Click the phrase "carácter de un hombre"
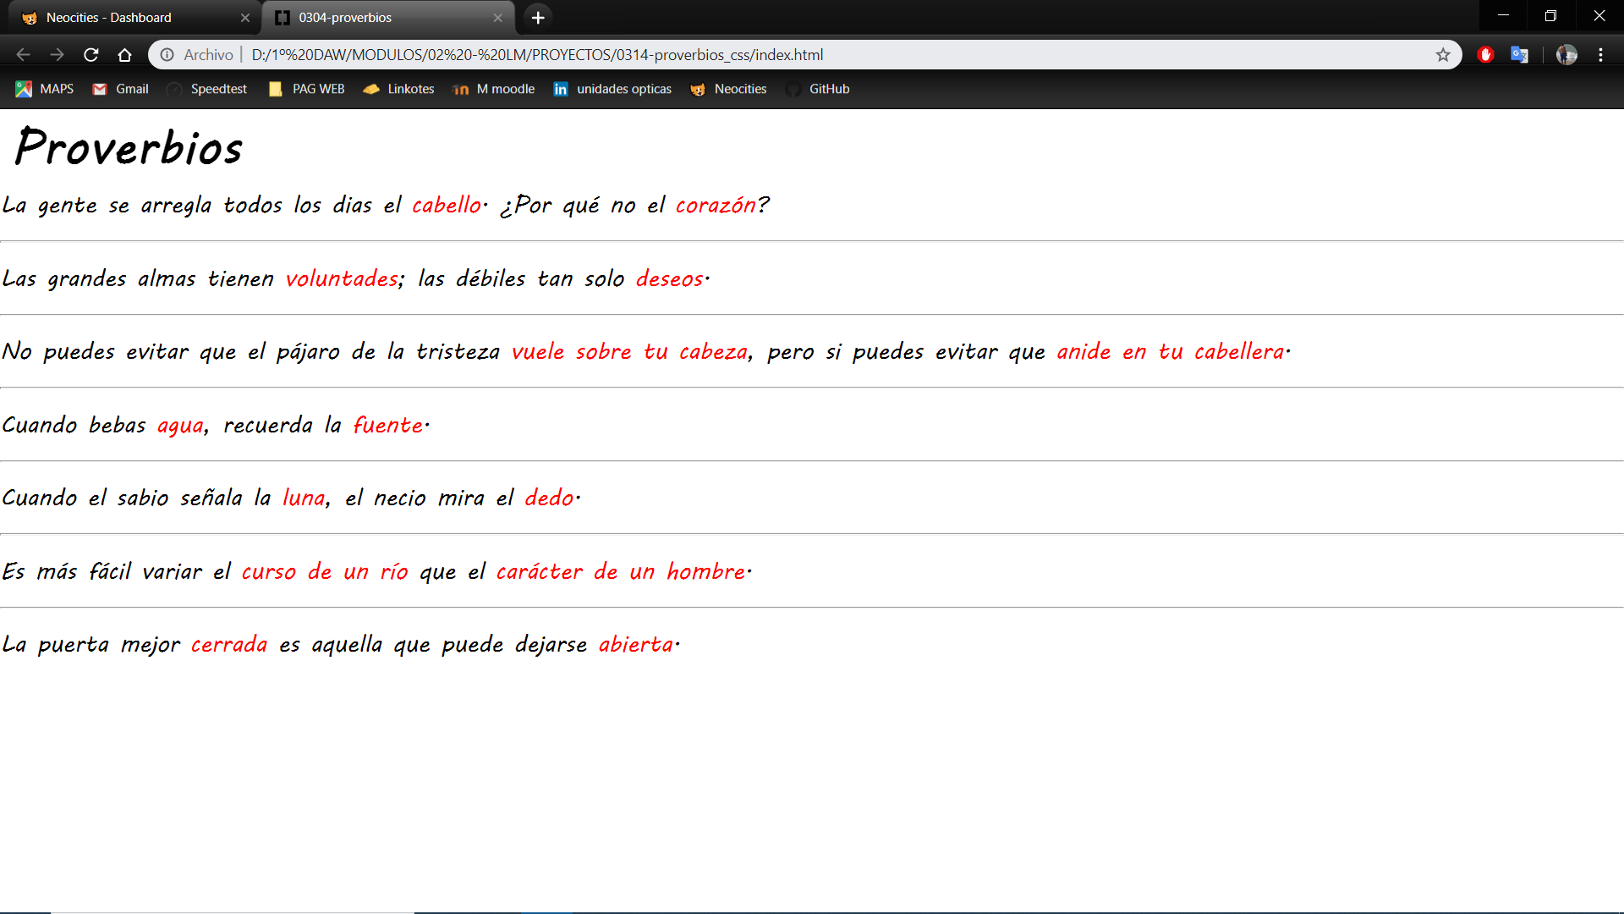The image size is (1624, 914). pyautogui.click(x=621, y=571)
